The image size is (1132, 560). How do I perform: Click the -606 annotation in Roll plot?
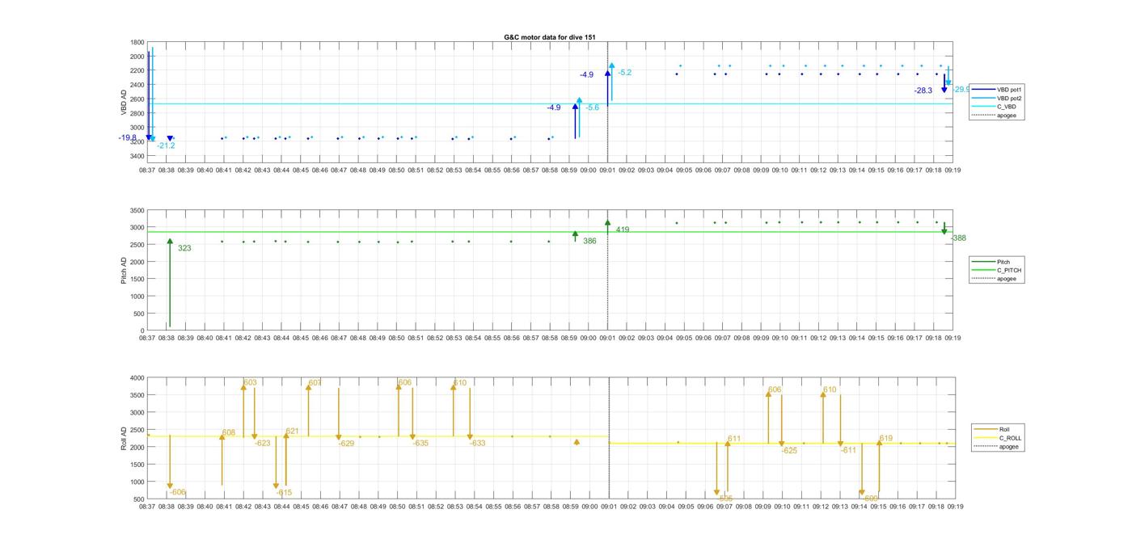click(x=177, y=492)
